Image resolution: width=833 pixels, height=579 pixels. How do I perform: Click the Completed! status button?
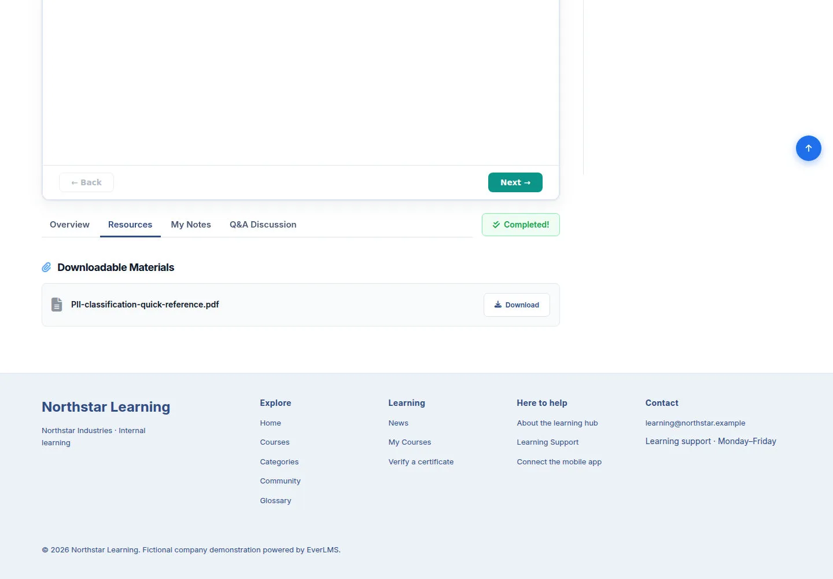tap(521, 225)
